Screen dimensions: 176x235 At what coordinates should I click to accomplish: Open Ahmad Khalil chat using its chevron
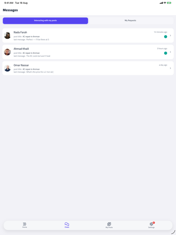[x=170, y=52]
